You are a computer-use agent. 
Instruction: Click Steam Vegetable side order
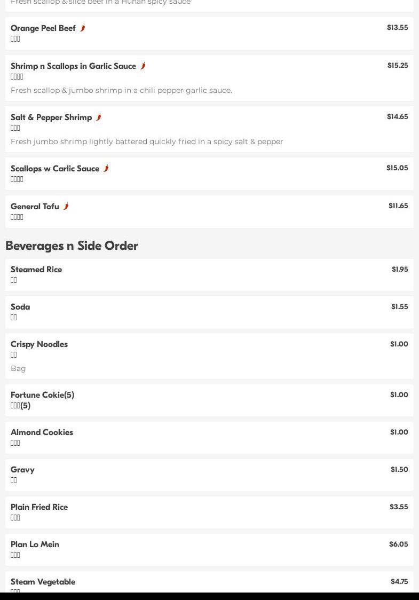coord(43,582)
